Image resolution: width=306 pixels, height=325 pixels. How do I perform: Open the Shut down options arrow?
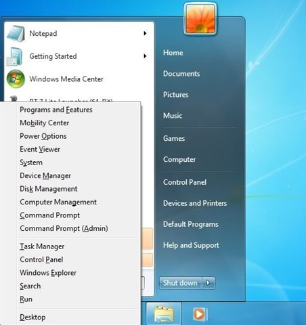click(209, 283)
